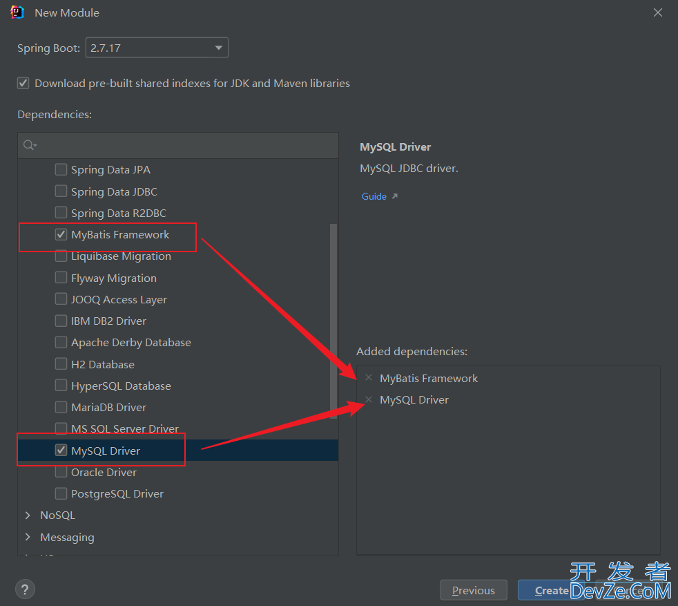Screen dimensions: 678x606
Task: Click the Previous button
Action: click(x=474, y=590)
